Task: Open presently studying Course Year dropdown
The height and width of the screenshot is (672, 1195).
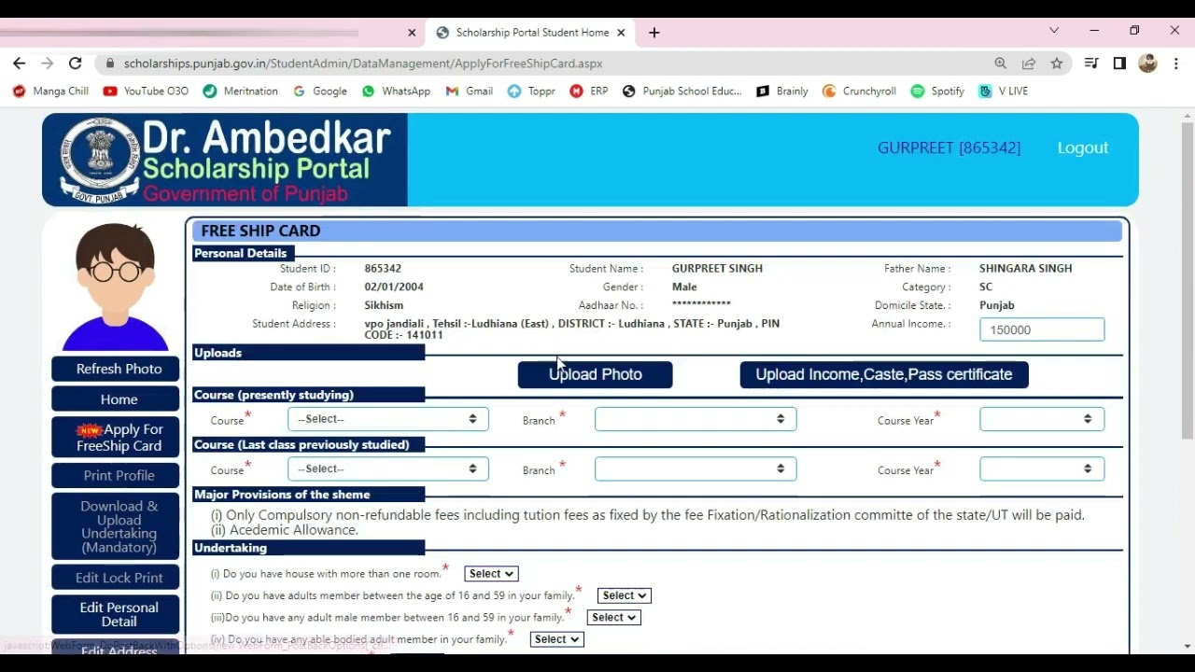Action: [x=1042, y=419]
